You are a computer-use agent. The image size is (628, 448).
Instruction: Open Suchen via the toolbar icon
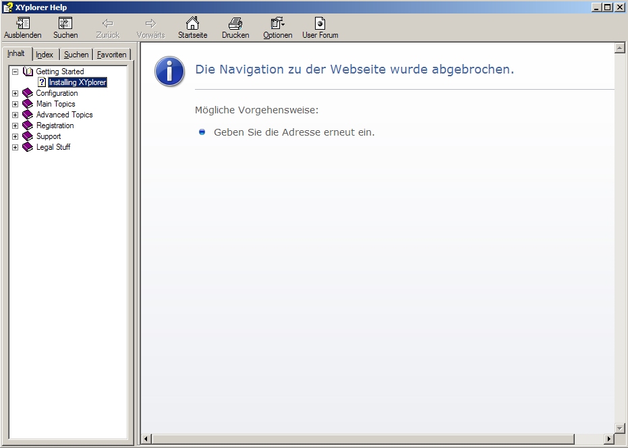click(65, 24)
